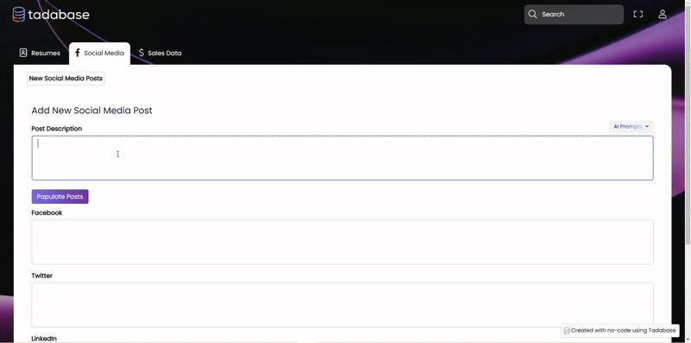Viewport: 691px width, 343px height.
Task: Switch to the Resumes tab
Action: click(x=40, y=53)
